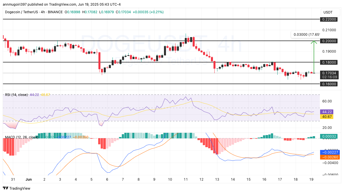
Task: Click the 31 label on the date axis
Action: [x=13, y=179]
